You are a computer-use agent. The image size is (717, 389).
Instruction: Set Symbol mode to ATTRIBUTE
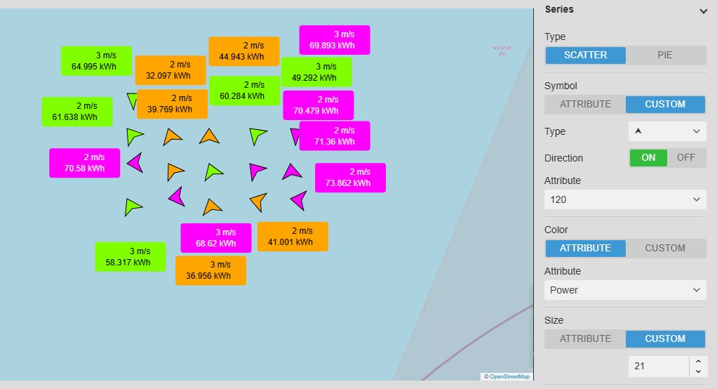pos(585,105)
